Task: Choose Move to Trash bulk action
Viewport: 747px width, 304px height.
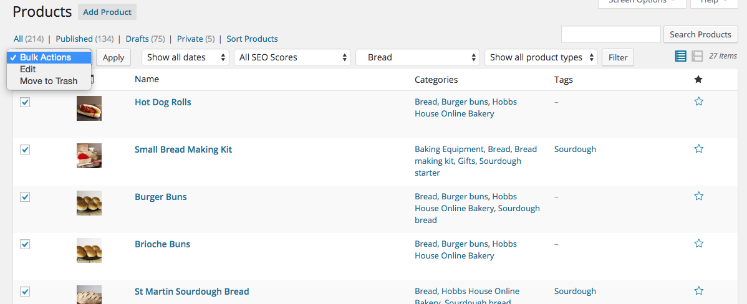Action: (49, 81)
